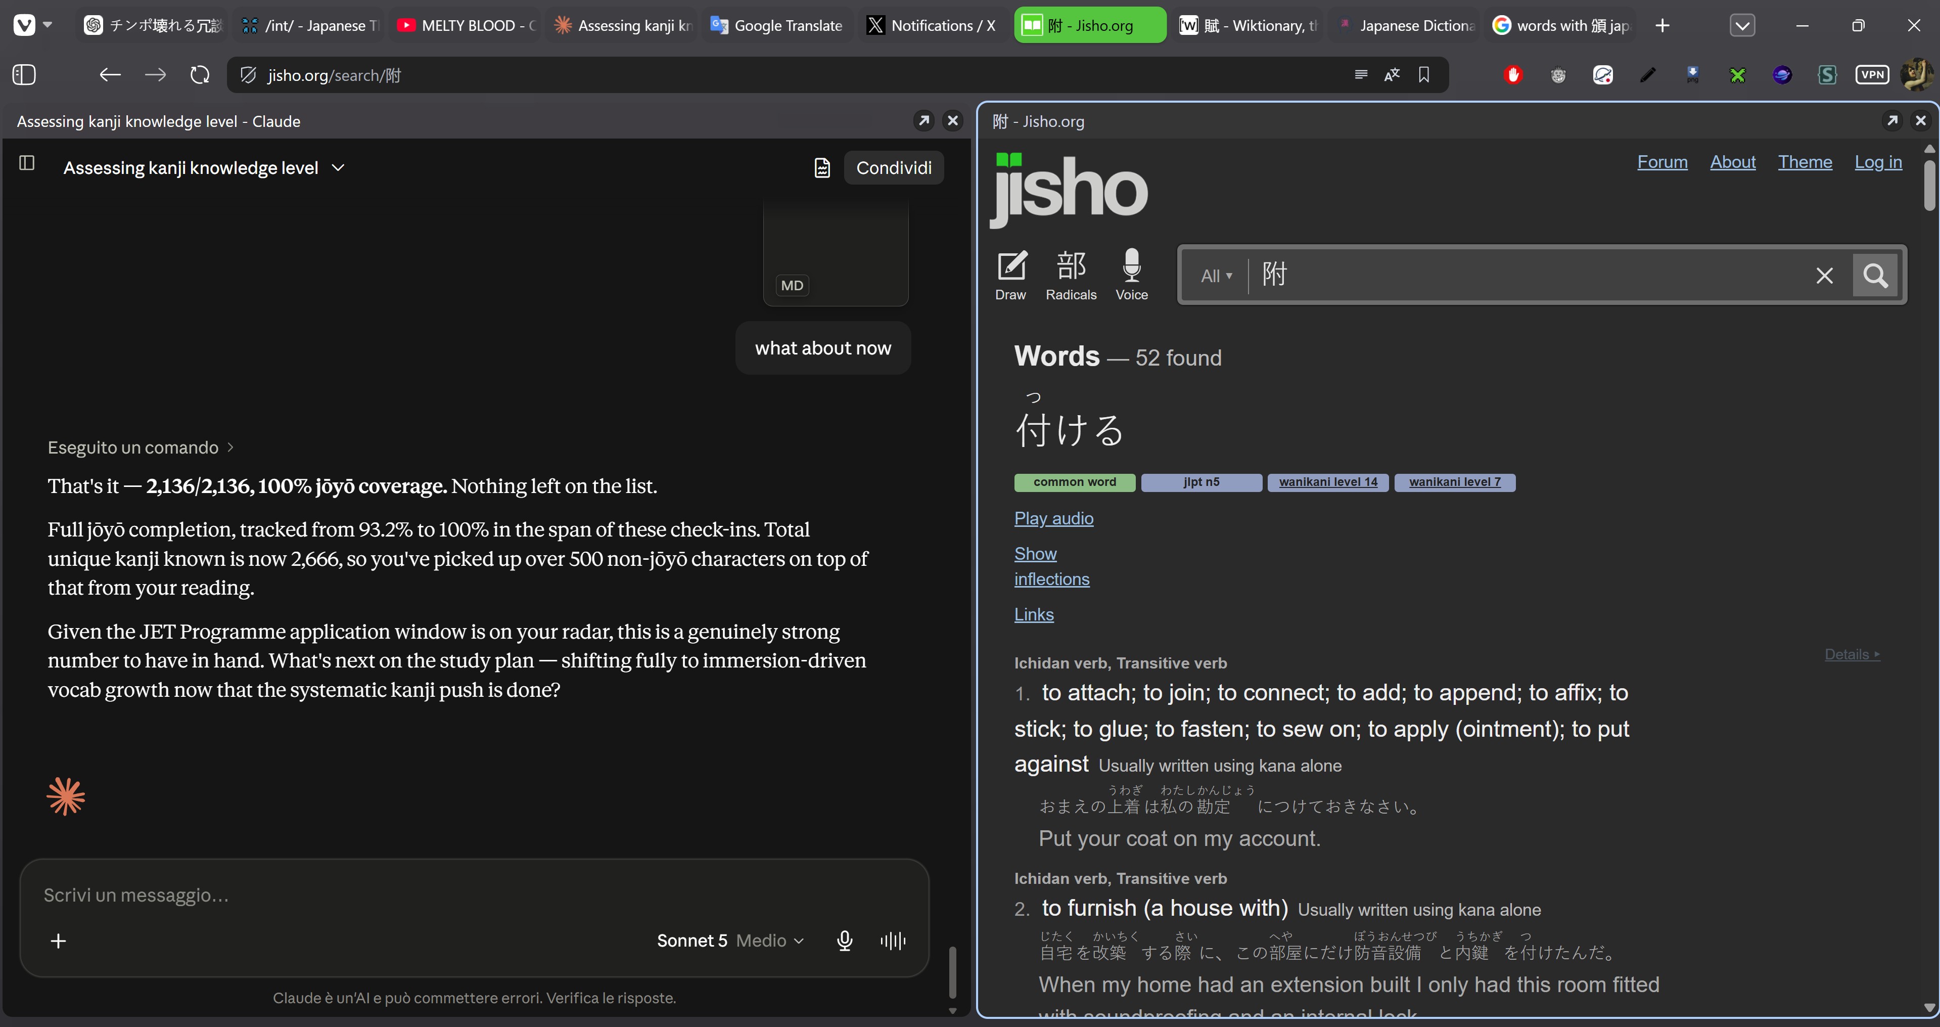
Task: Switch to the Google Translate tab
Action: click(x=777, y=26)
